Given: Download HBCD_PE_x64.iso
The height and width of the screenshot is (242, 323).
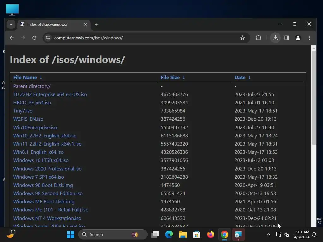Looking at the screenshot, I should tap(32, 103).
